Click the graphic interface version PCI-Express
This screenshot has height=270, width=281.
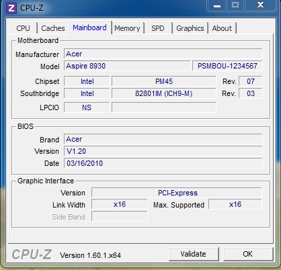pos(177,193)
